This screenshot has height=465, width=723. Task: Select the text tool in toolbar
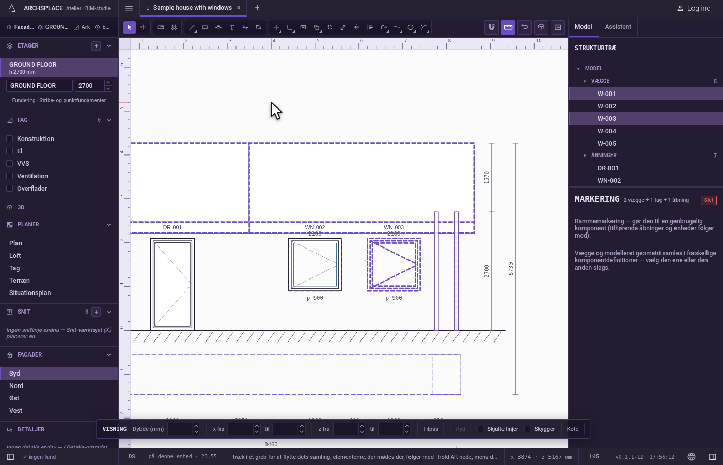[232, 27]
